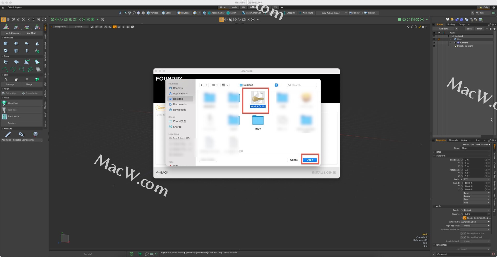This screenshot has height=257, width=497.
Task: Switch to the Shading tab
Action: 451,25
